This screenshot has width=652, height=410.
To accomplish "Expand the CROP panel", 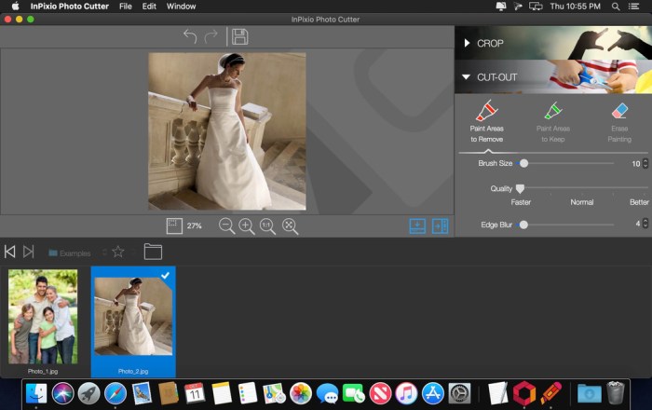I will tap(468, 43).
